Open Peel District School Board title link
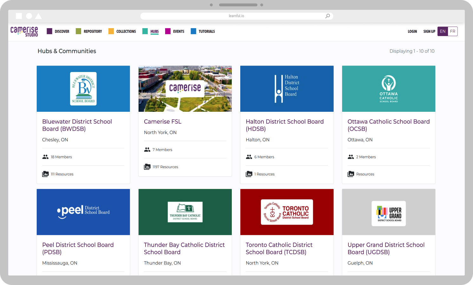 click(78, 248)
